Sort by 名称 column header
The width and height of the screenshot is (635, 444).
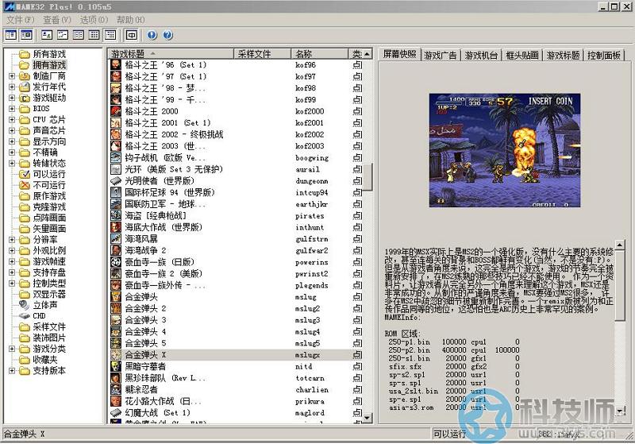[320, 54]
